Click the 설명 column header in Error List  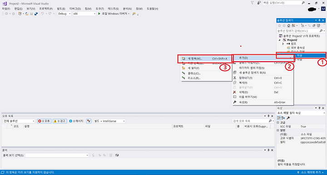(x=27, y=126)
